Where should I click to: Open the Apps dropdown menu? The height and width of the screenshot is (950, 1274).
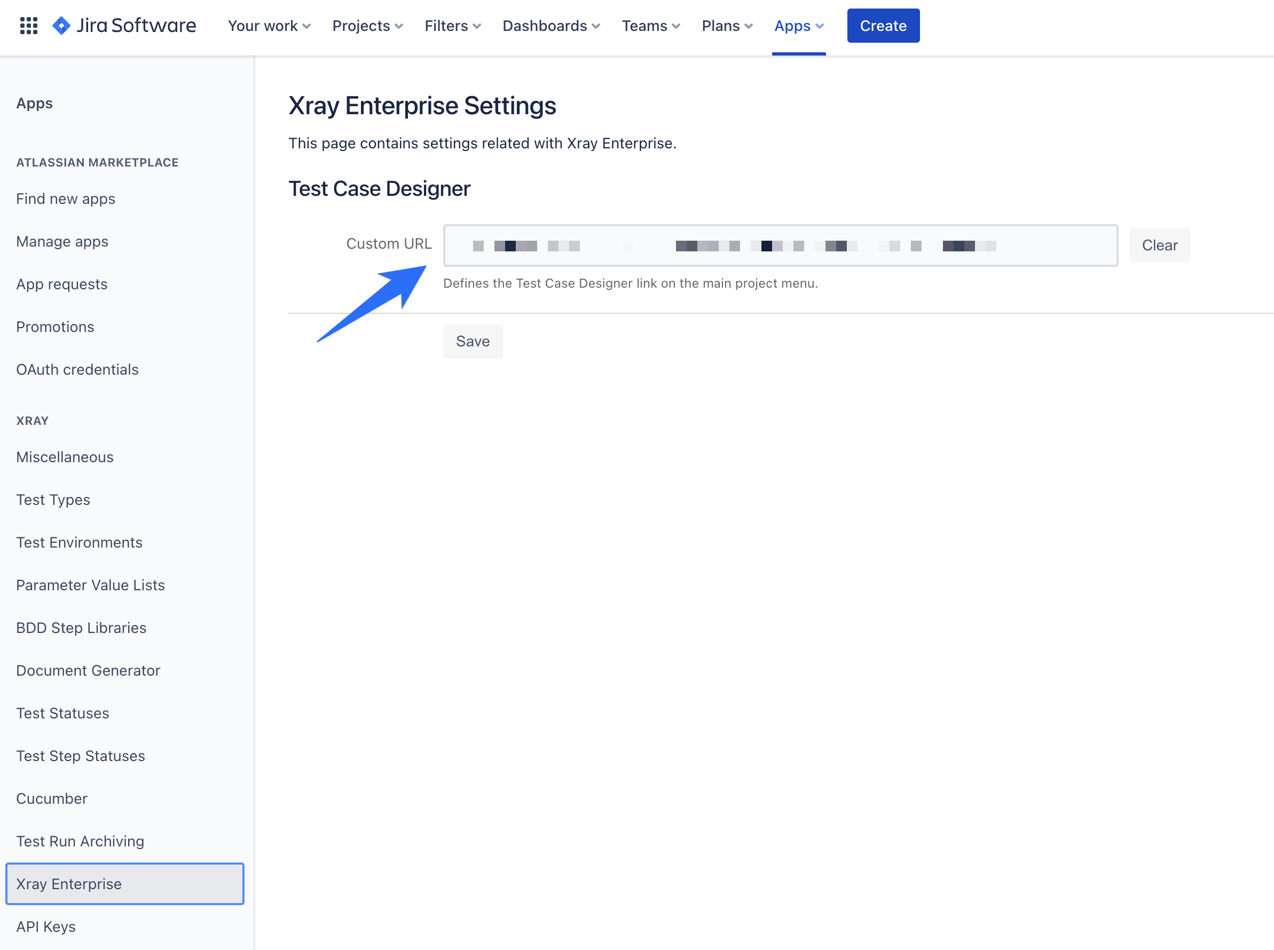[x=799, y=26]
